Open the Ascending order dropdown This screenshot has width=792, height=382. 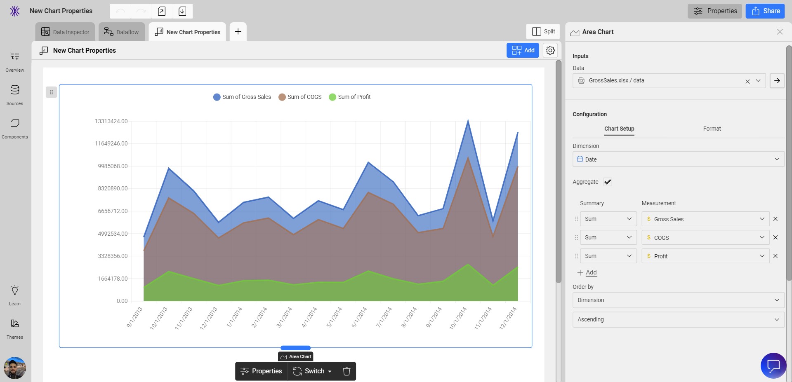(678, 319)
